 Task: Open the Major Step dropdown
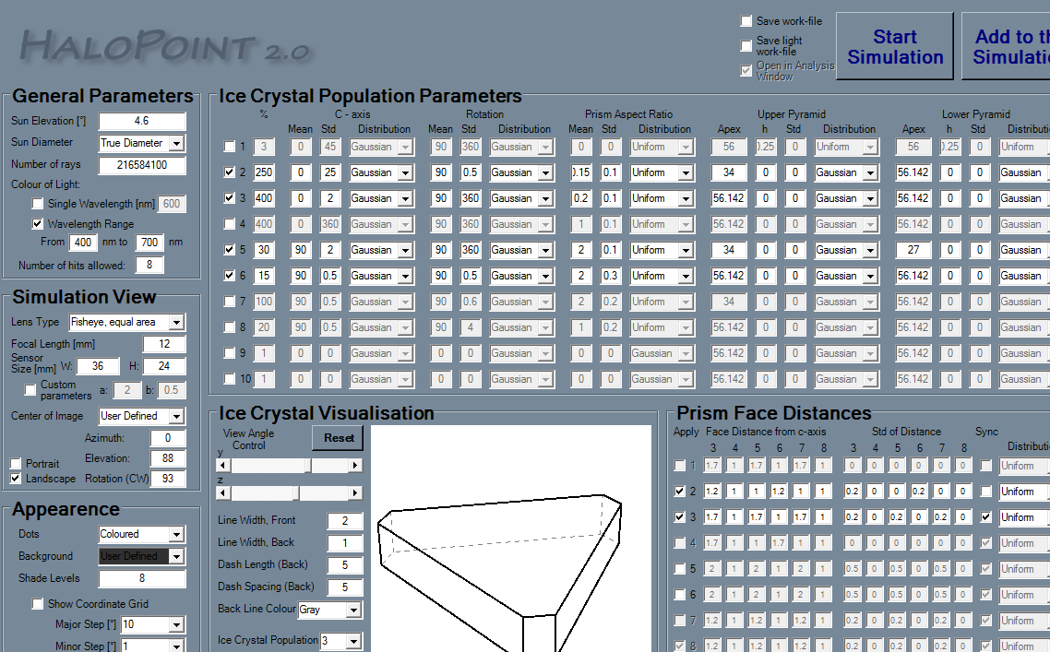[176, 624]
